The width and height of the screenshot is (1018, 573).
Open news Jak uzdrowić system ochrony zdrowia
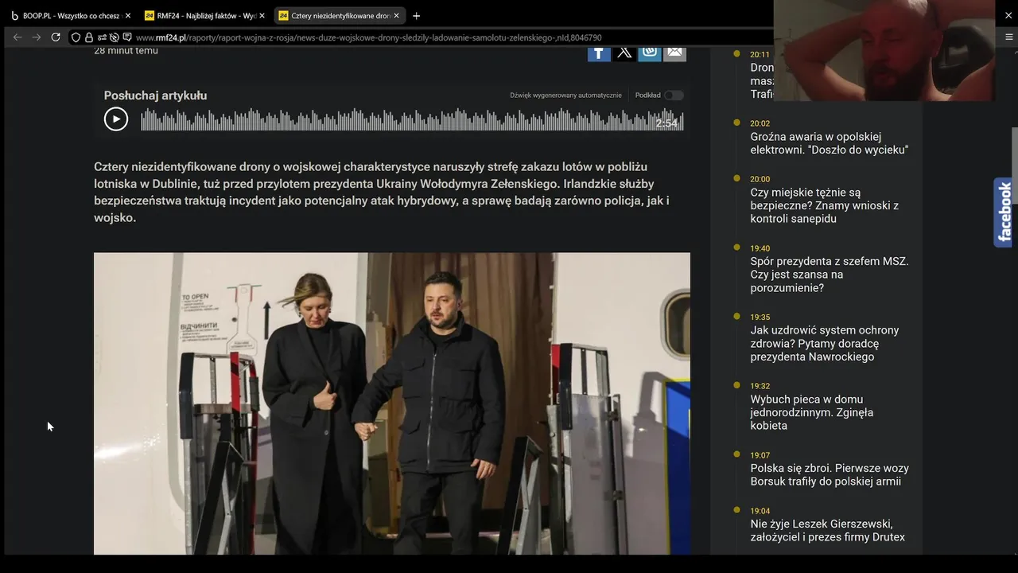[824, 343]
